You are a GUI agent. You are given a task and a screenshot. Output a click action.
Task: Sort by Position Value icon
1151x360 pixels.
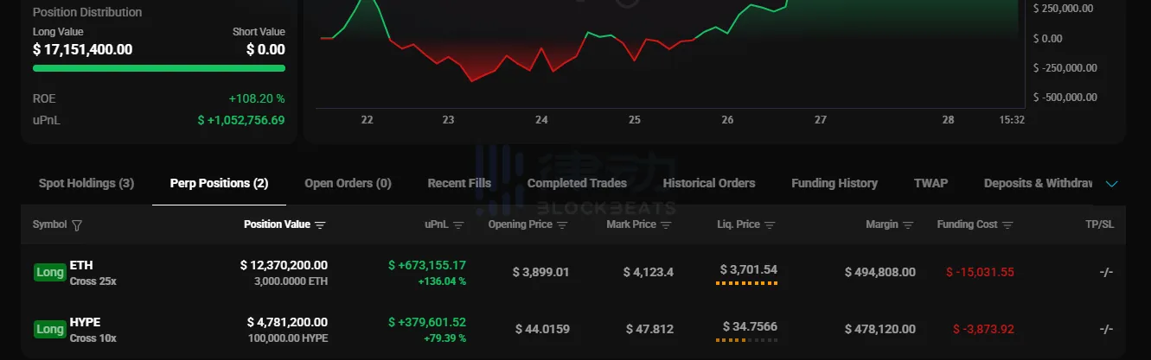click(320, 225)
